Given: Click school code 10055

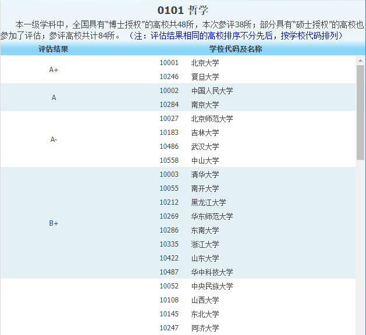Looking at the screenshot, I should 169,188.
